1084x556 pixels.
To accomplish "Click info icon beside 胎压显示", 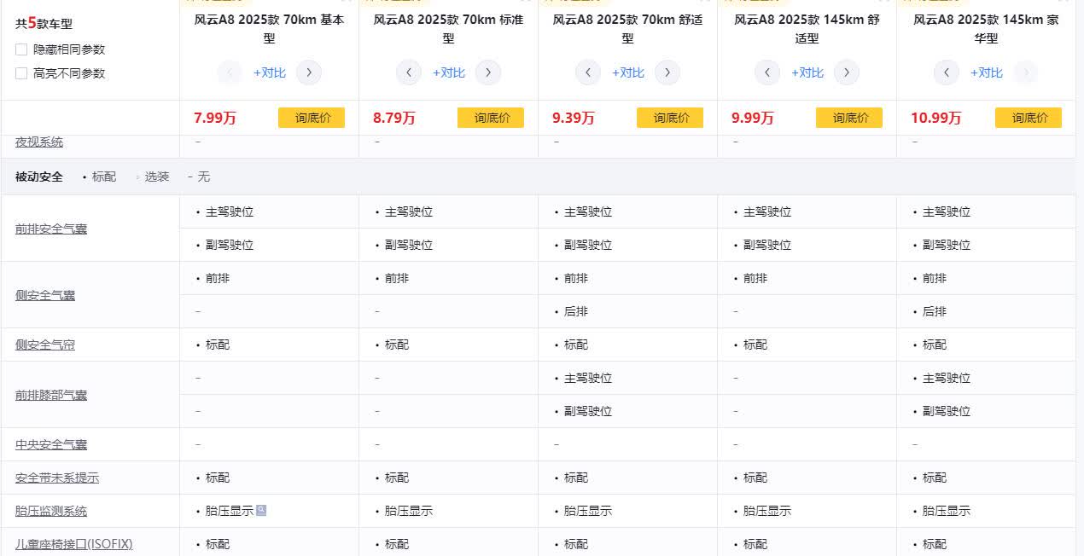I will (x=261, y=510).
